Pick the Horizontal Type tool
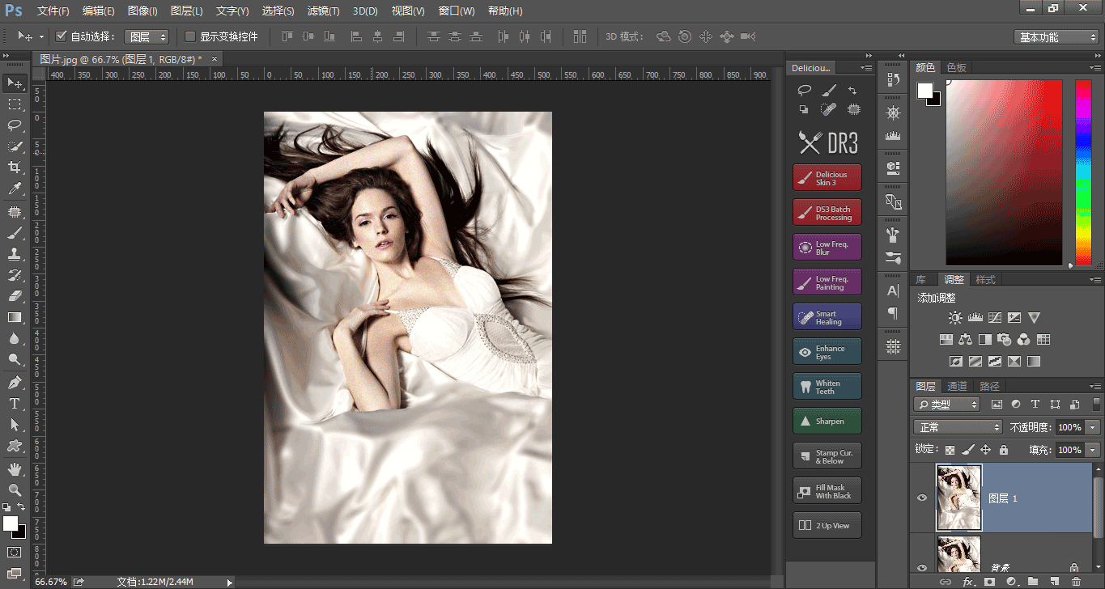The image size is (1105, 589). (15, 404)
